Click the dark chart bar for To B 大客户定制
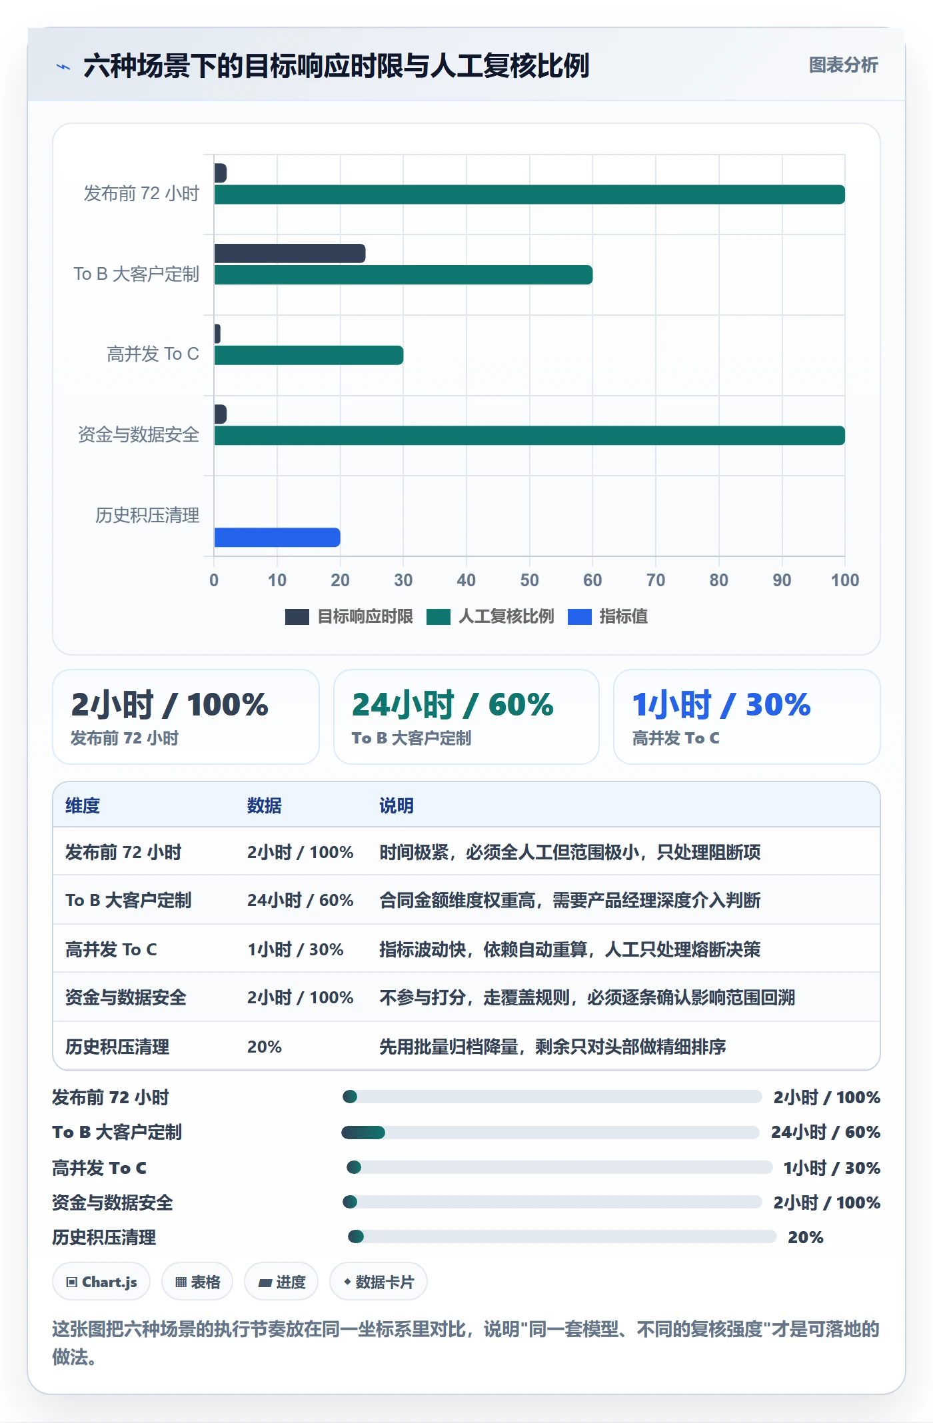 point(290,253)
